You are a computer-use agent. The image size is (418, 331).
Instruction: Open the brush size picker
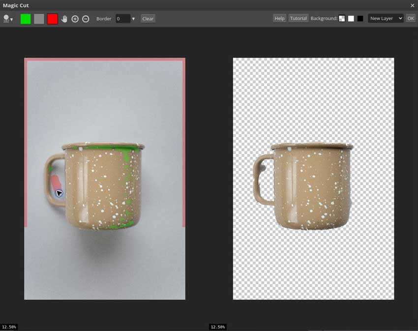[8, 19]
